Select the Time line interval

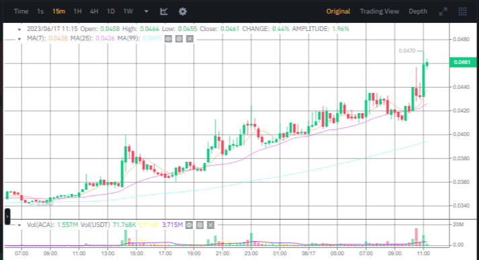[x=21, y=11]
